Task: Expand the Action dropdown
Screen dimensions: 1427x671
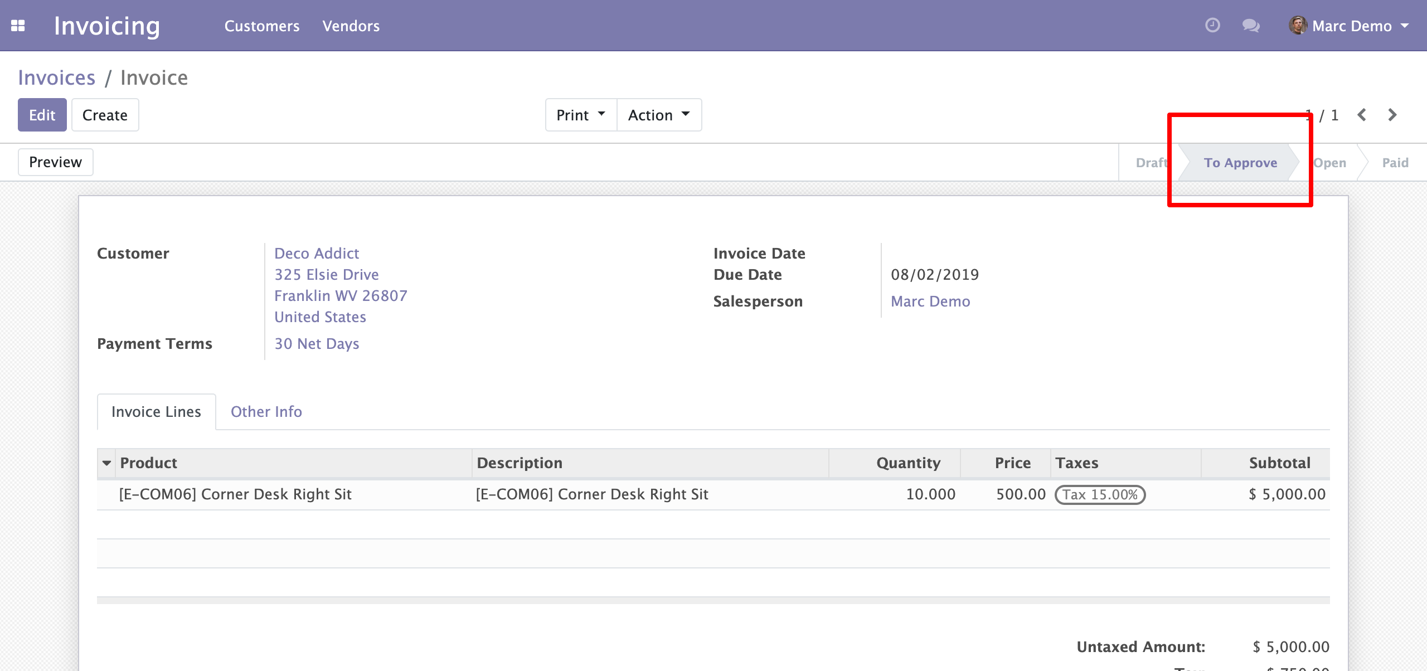Action: 659,115
